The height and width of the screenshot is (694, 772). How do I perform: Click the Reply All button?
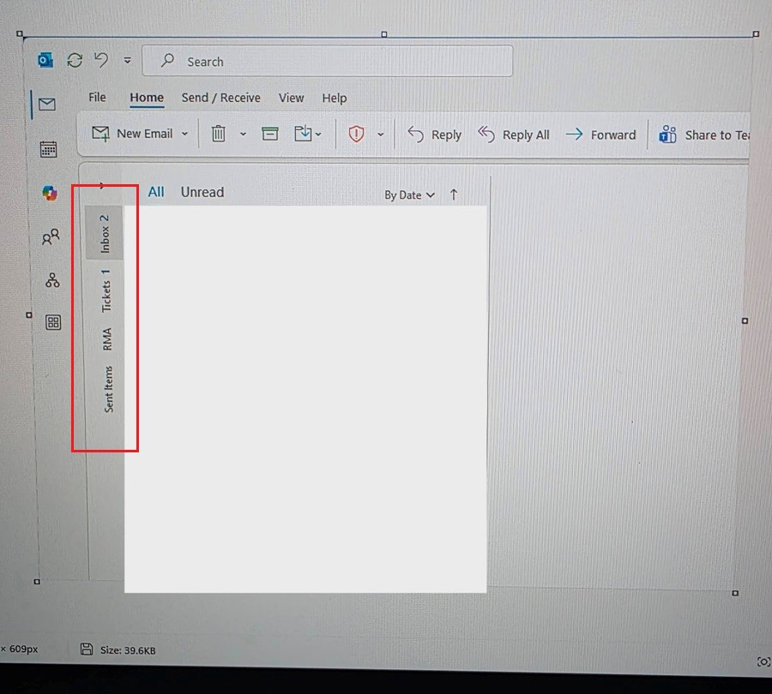[x=513, y=135]
